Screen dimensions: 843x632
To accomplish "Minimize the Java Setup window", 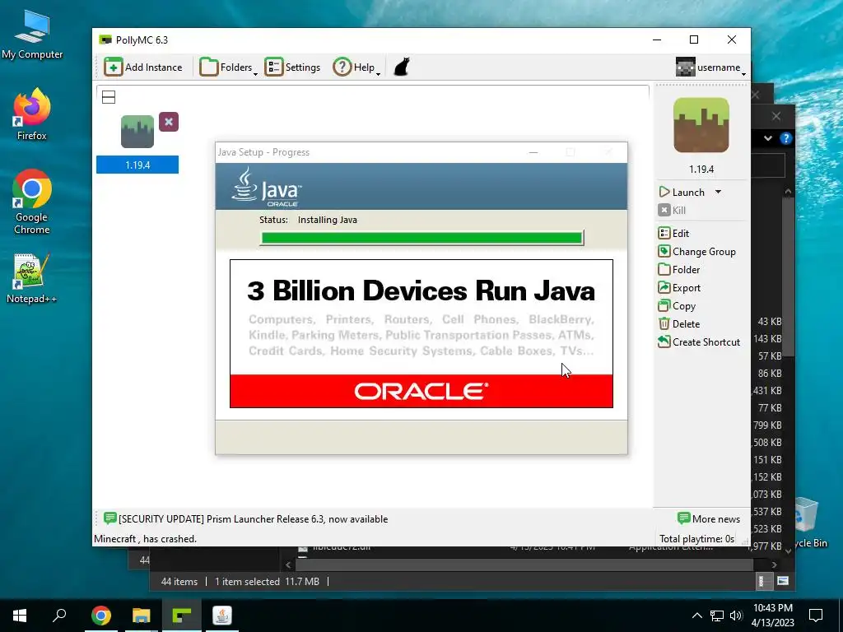I will pos(533,152).
